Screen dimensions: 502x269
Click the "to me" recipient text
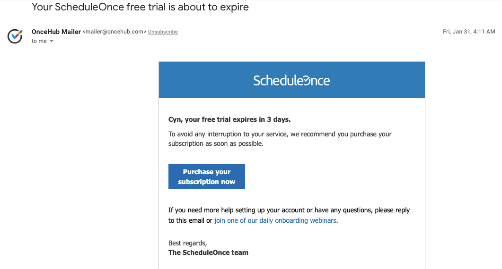click(x=39, y=42)
